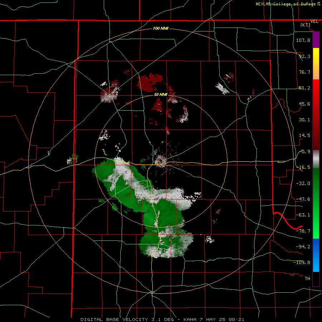Viewport: 322px width, 322px height.
Task: Click the 50 NMI range ring label
Action: pos(161,94)
